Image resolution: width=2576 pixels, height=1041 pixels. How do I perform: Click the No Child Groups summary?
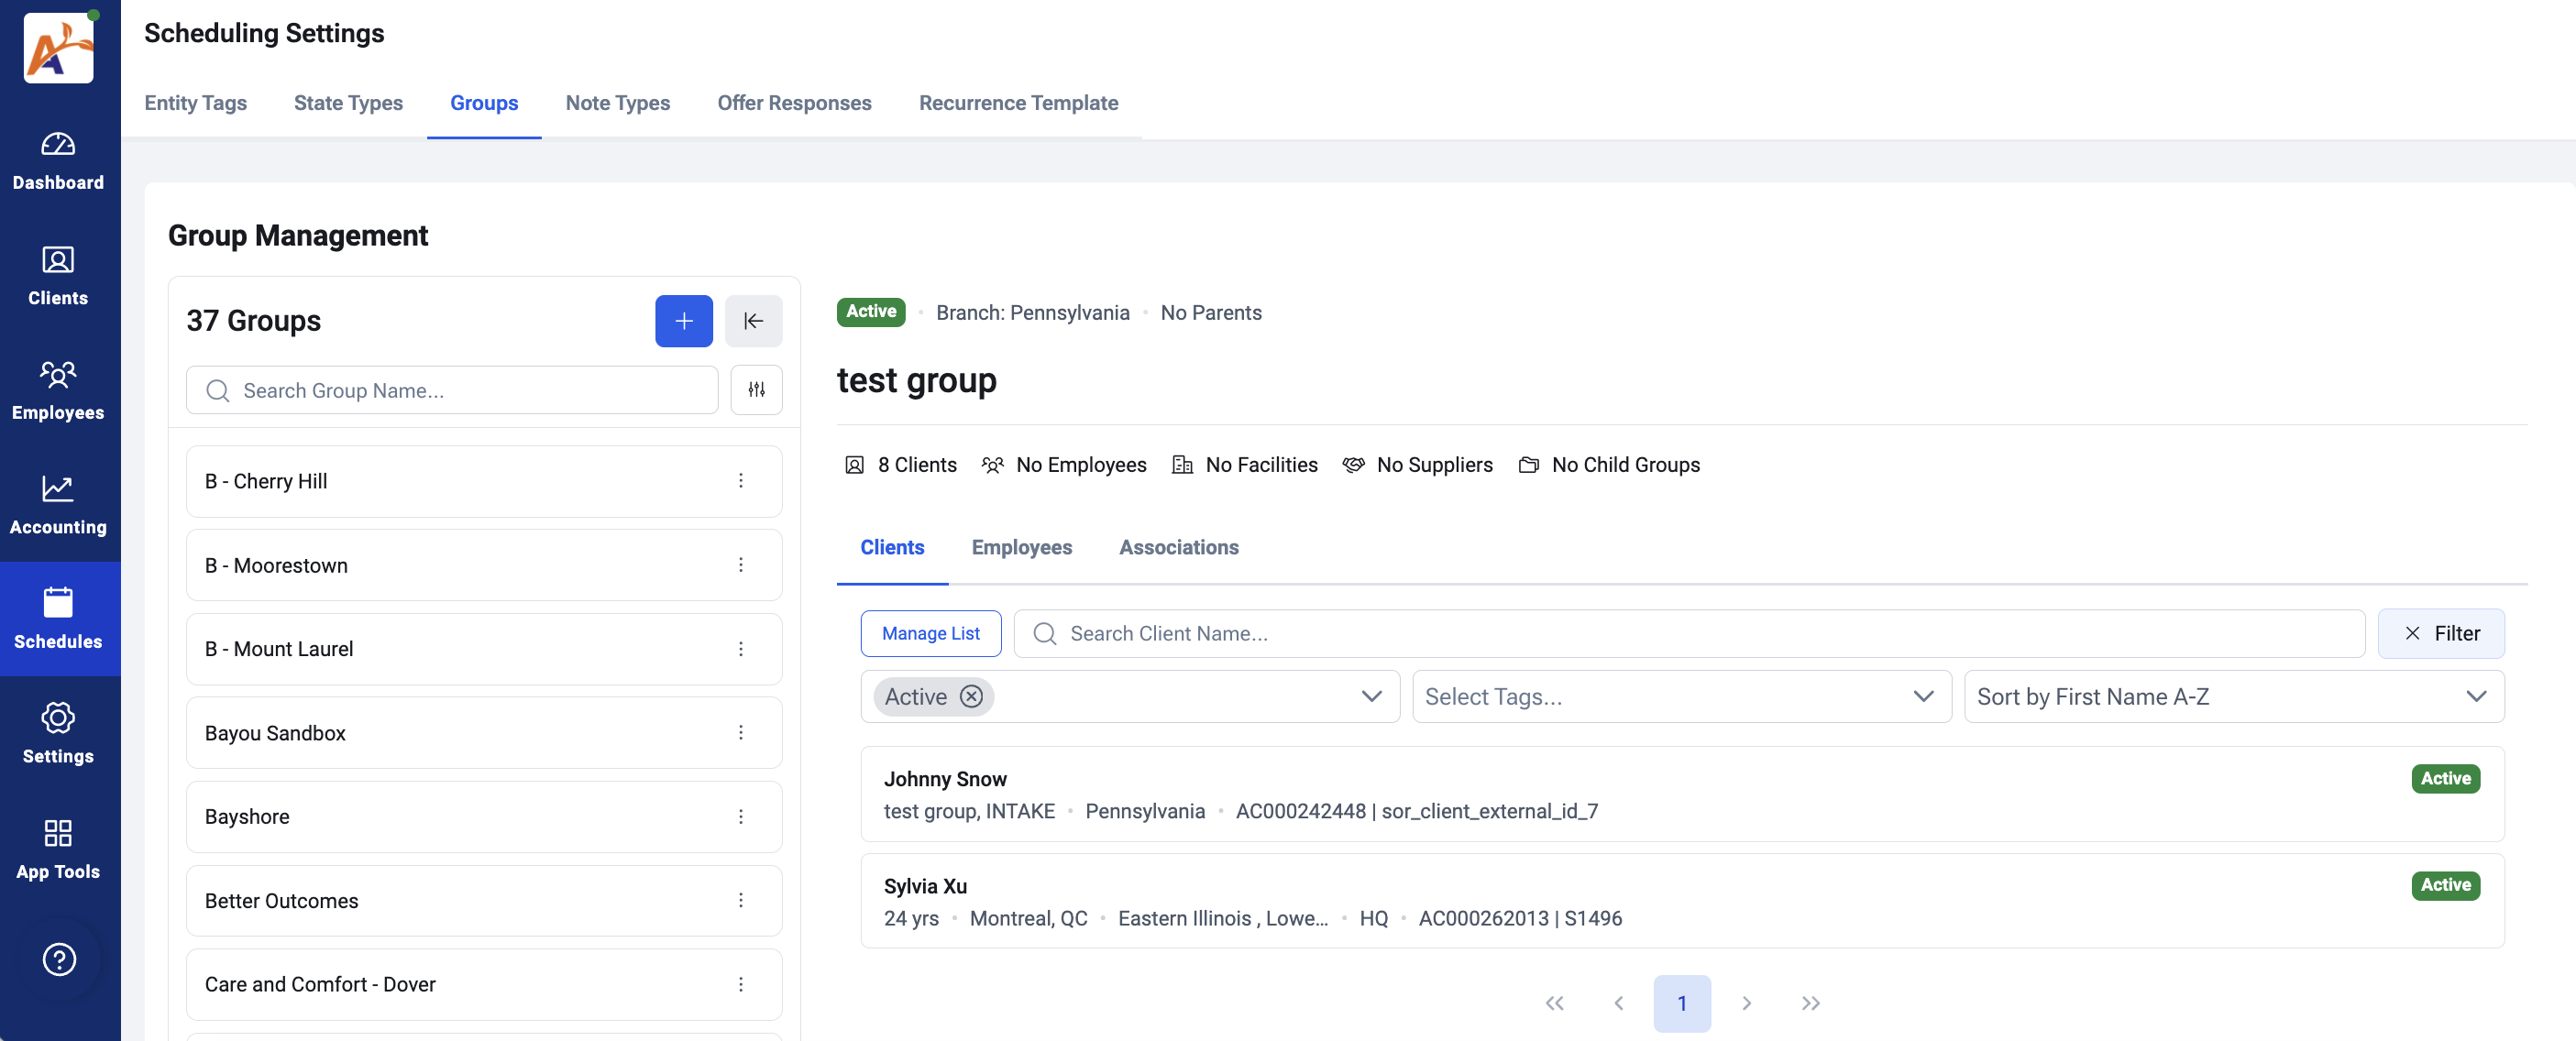pos(1609,465)
